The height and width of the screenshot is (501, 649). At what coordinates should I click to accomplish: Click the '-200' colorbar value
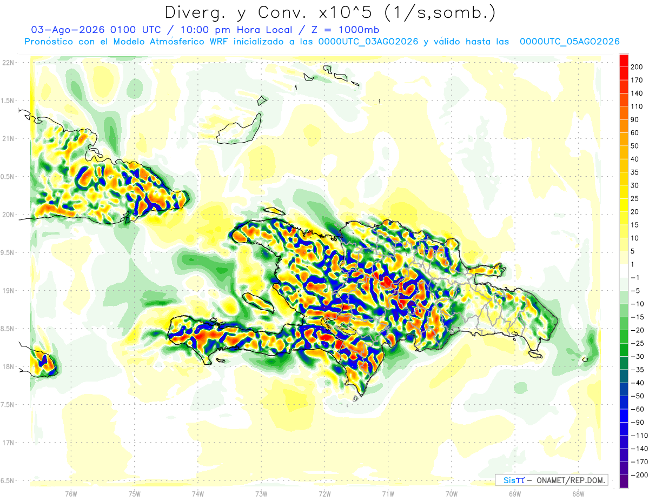point(639,476)
